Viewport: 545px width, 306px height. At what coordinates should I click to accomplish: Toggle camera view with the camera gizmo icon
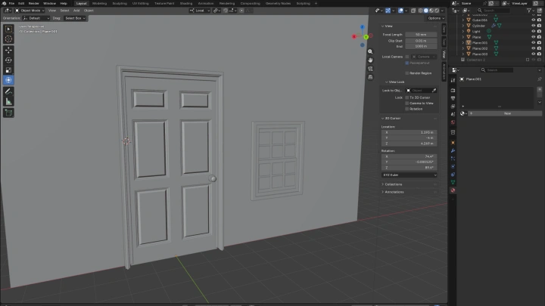[x=370, y=68]
